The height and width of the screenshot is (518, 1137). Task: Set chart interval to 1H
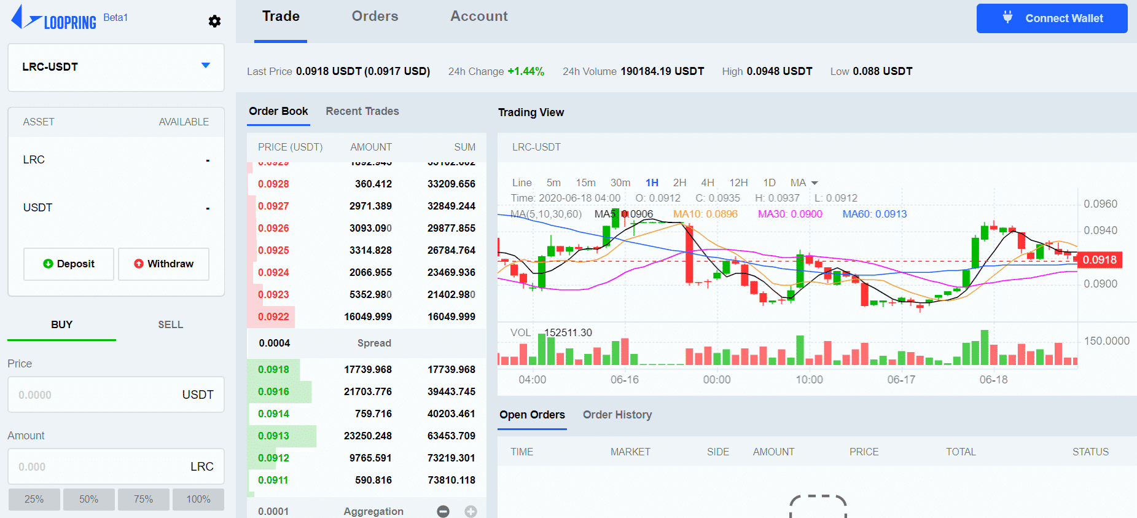(652, 182)
